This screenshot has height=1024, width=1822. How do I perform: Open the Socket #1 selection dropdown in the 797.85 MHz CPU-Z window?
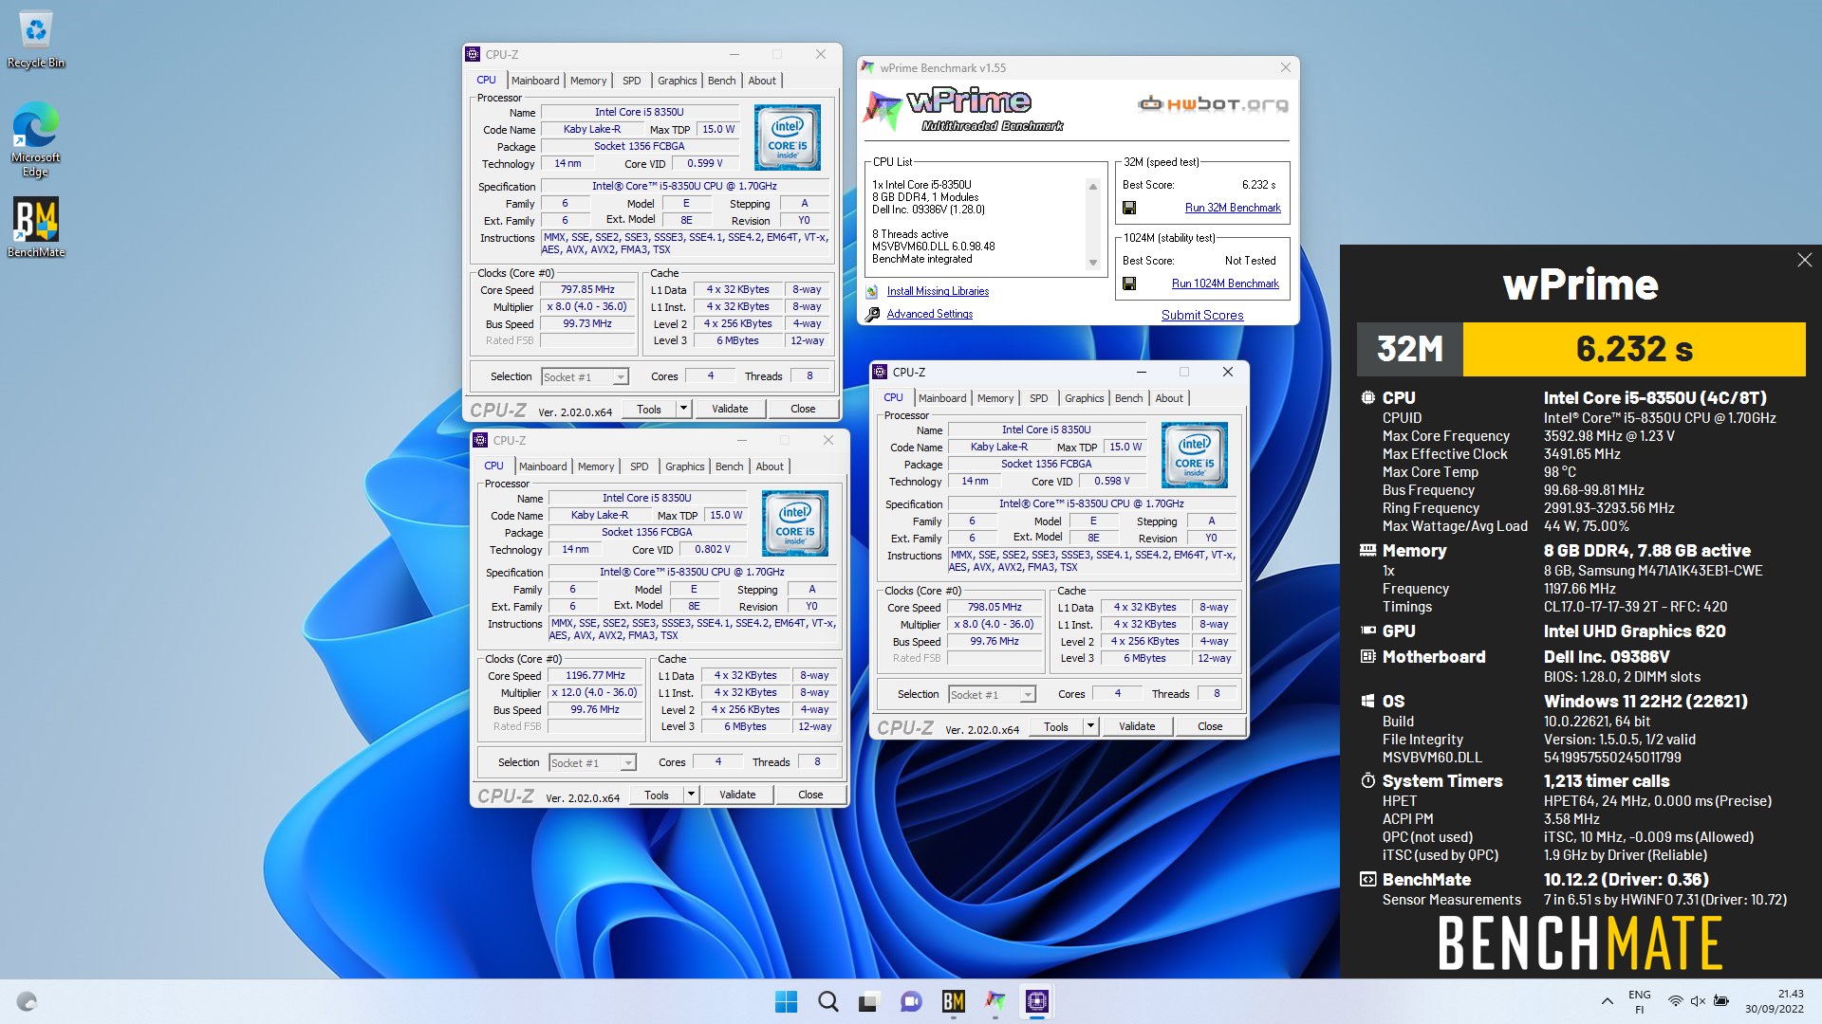[585, 377]
